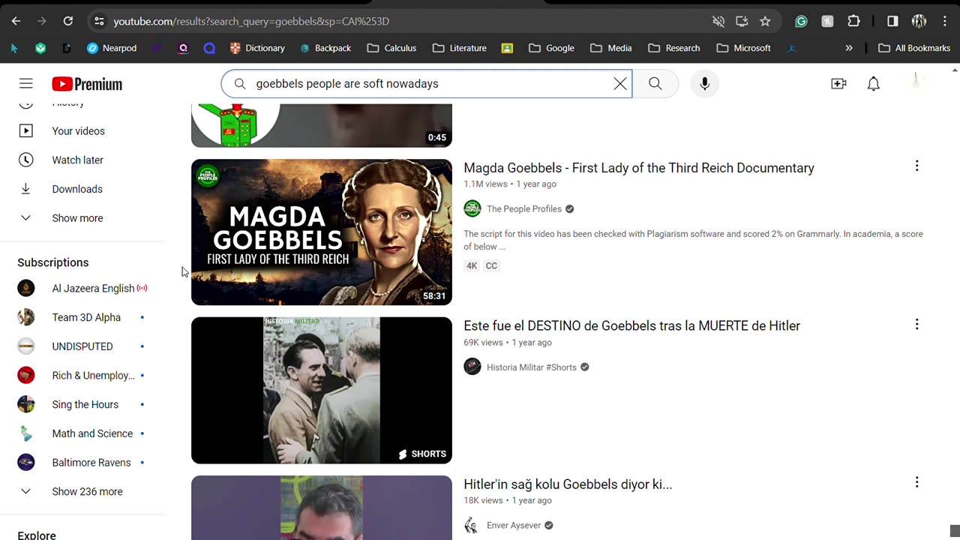Bookmark this page with the star
960x540 pixels.
[765, 21]
